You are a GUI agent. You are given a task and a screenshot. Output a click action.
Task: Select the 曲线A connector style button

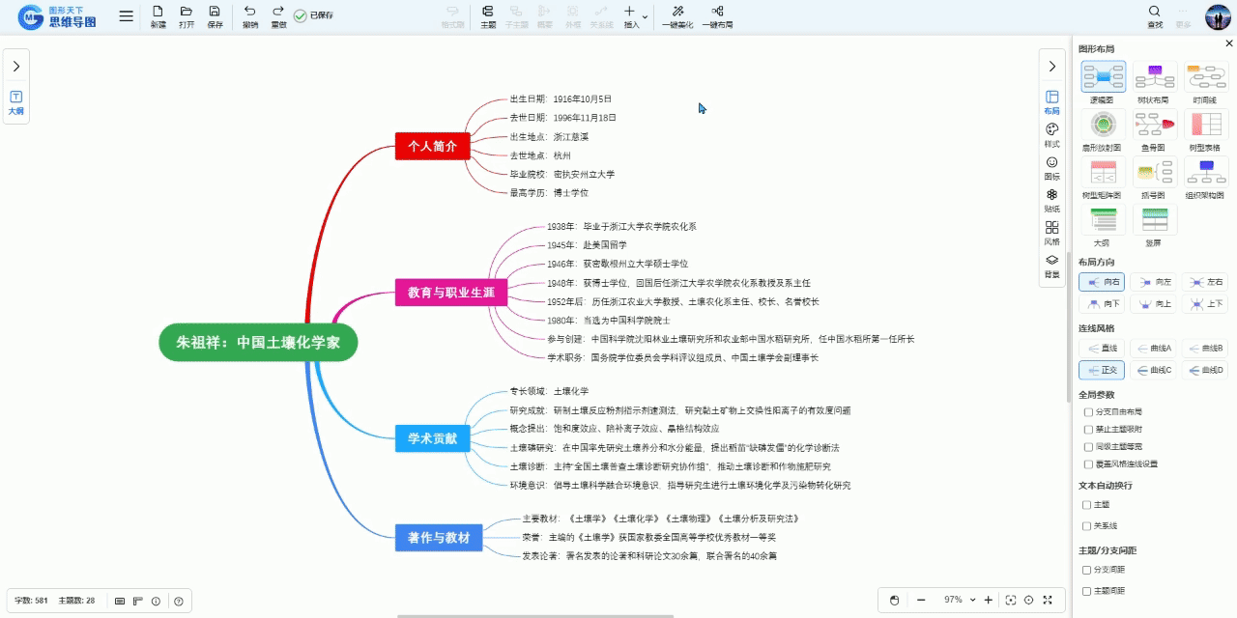(1154, 348)
